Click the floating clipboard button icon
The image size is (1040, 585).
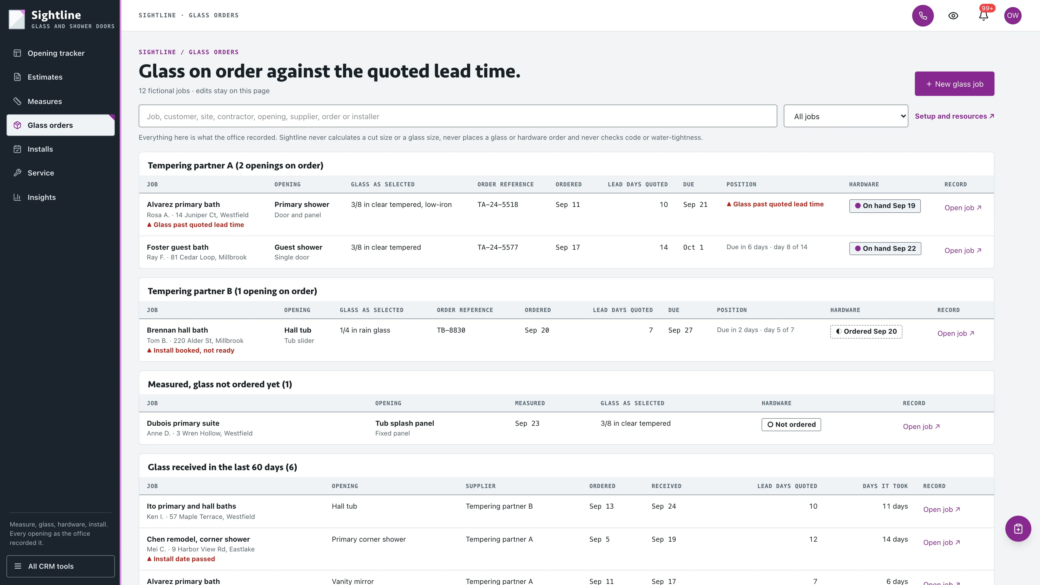click(x=1018, y=528)
